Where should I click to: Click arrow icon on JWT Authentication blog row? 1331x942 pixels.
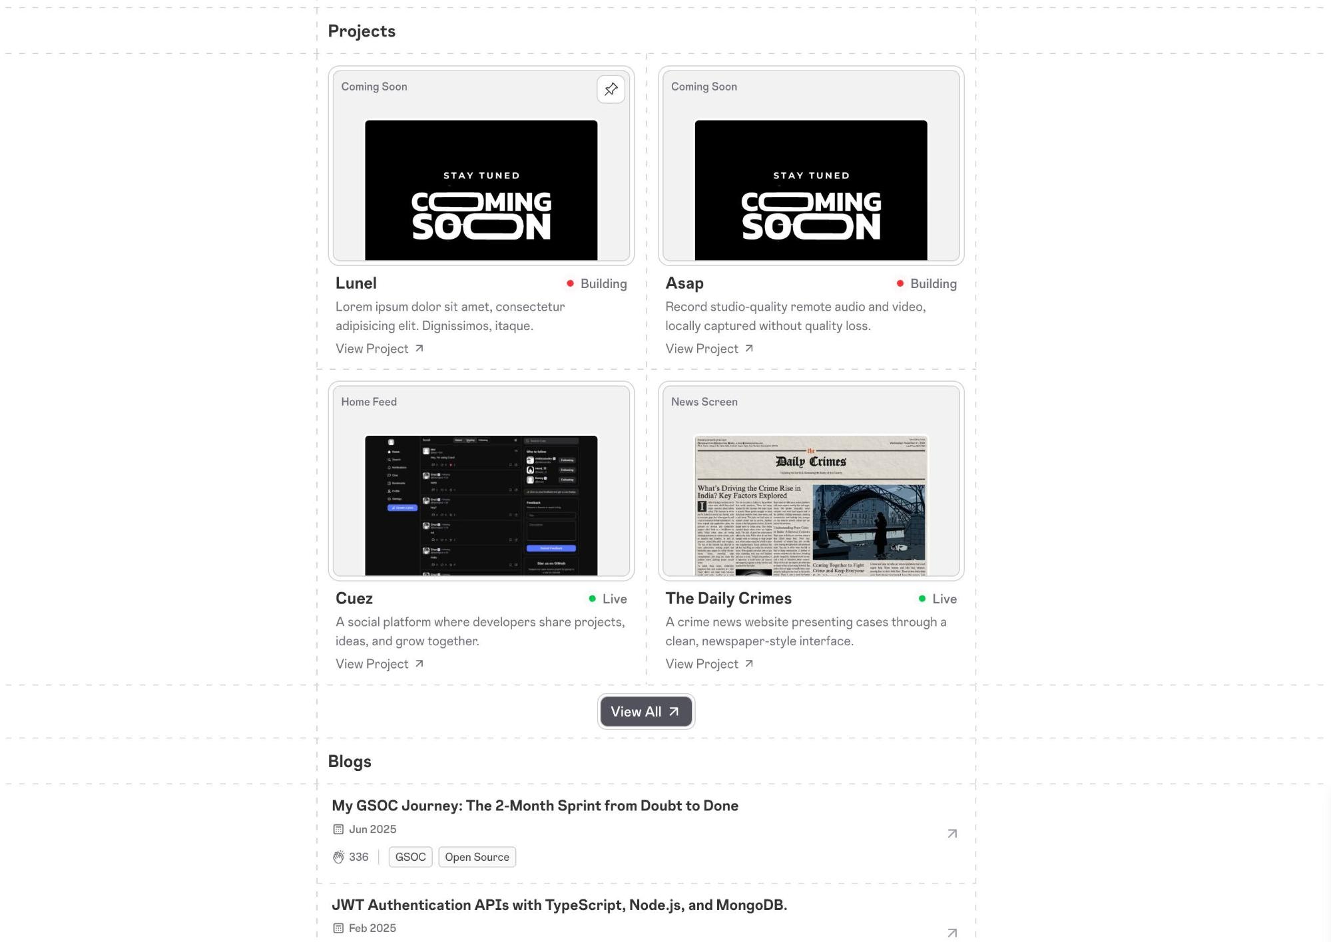pos(952,933)
